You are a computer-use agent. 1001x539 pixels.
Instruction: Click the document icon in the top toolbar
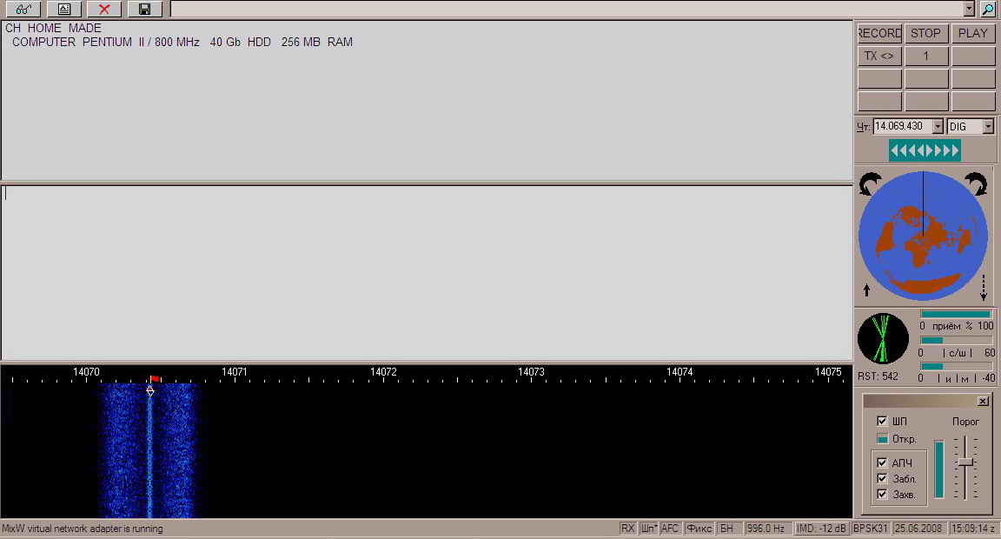(64, 9)
